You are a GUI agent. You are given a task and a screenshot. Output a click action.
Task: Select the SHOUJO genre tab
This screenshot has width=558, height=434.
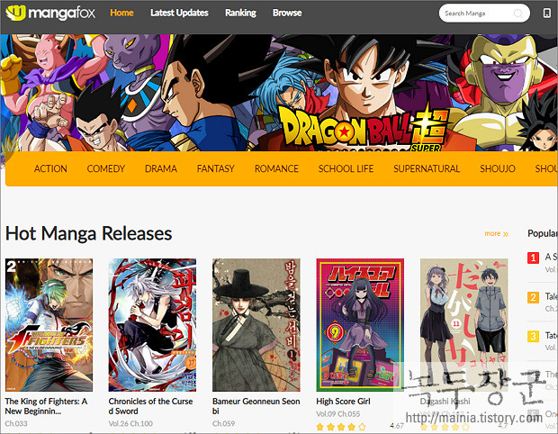coord(498,168)
